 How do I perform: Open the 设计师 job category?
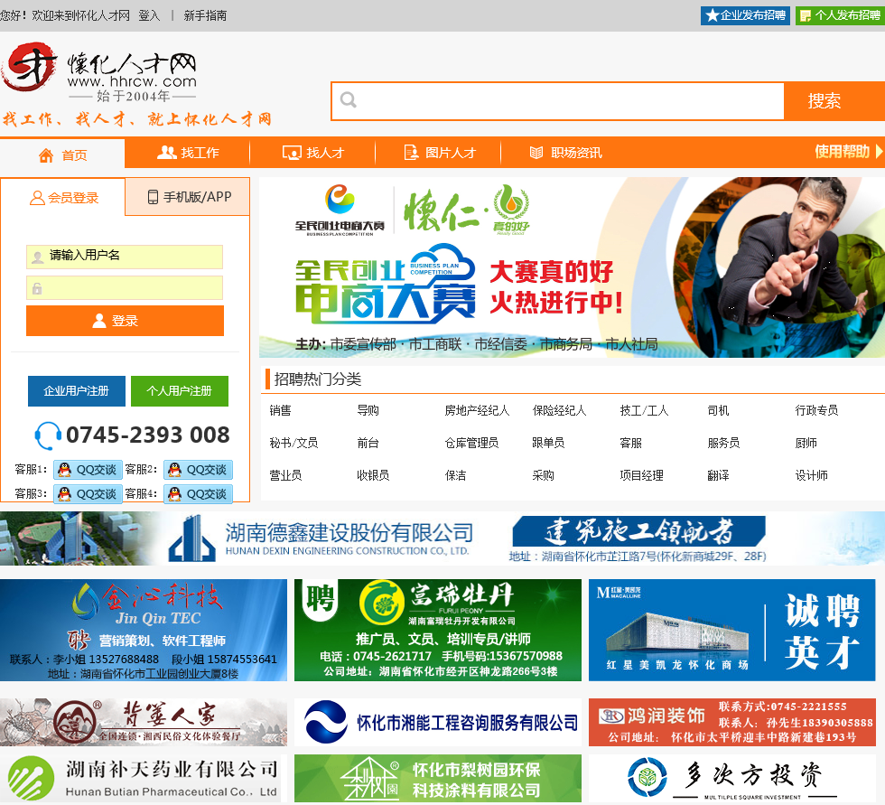(812, 475)
